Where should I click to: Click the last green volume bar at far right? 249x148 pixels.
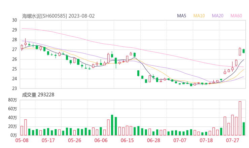click(x=244, y=129)
